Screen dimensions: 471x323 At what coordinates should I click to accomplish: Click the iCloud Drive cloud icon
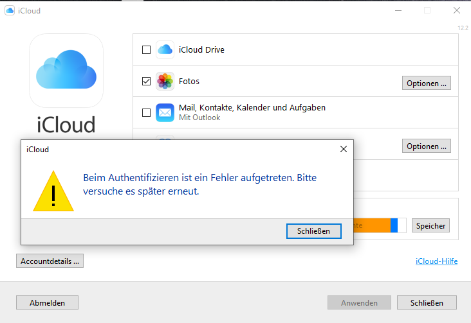coord(165,49)
